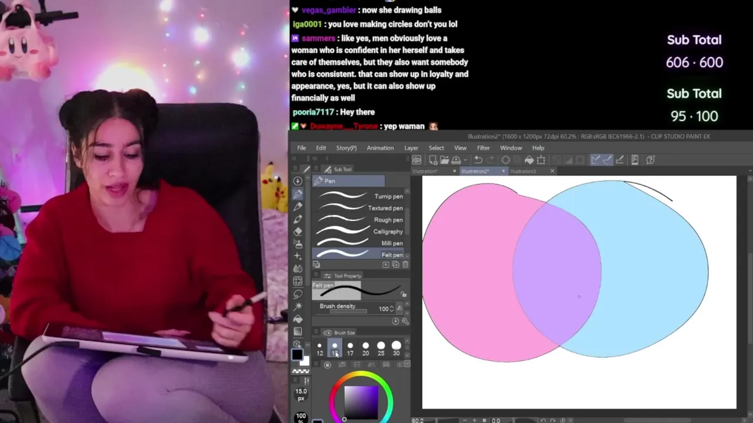753x423 pixels.
Task: Click the New document icon
Action: pyautogui.click(x=433, y=160)
